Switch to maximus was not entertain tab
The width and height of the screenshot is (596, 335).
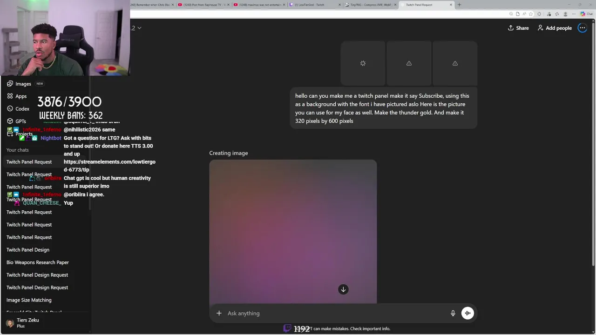click(x=259, y=5)
